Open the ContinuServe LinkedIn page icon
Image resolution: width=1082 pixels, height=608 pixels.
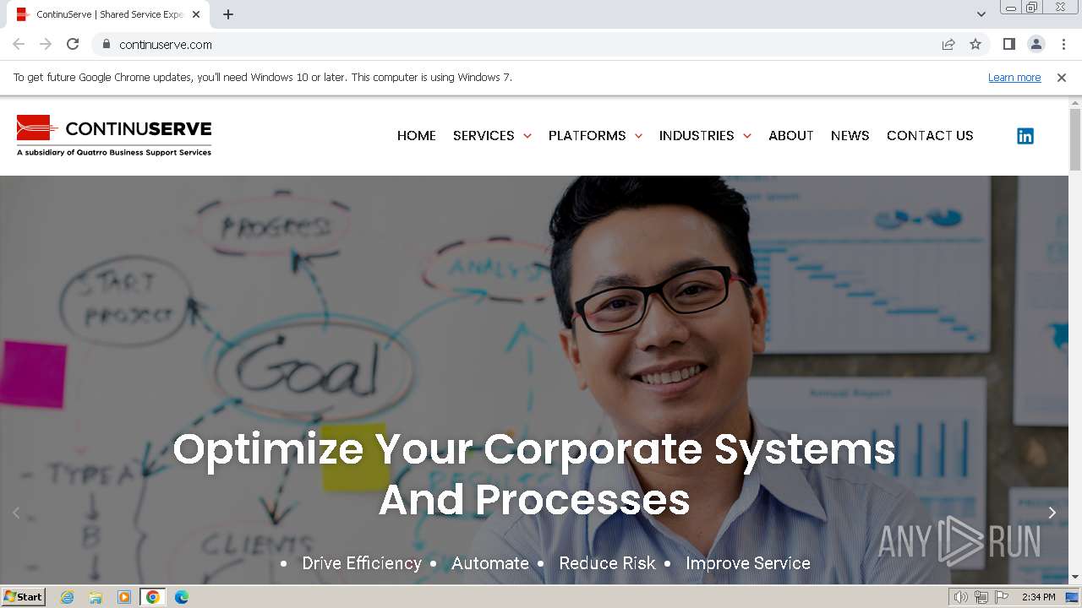pyautogui.click(x=1025, y=136)
